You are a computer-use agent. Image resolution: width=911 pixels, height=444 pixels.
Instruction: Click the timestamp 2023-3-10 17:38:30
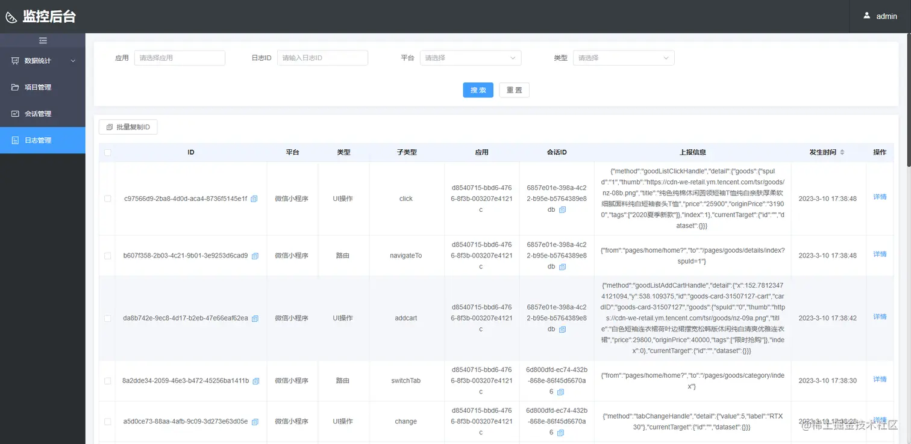[x=827, y=381]
